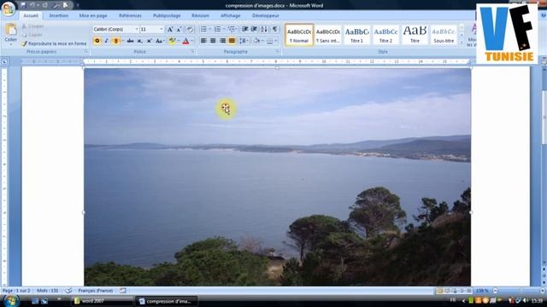This screenshot has height=307, width=547.
Task: Apply the Titre 1 style
Action: tap(357, 35)
